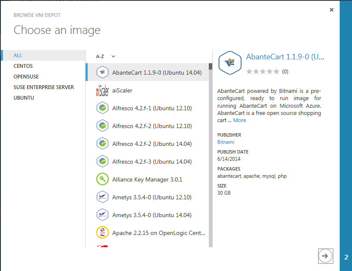Screen dimensions: 352x271
Task: Click the Ametys 3.5.4-0 Ubuntu 12.10 icon
Action: 103,197
